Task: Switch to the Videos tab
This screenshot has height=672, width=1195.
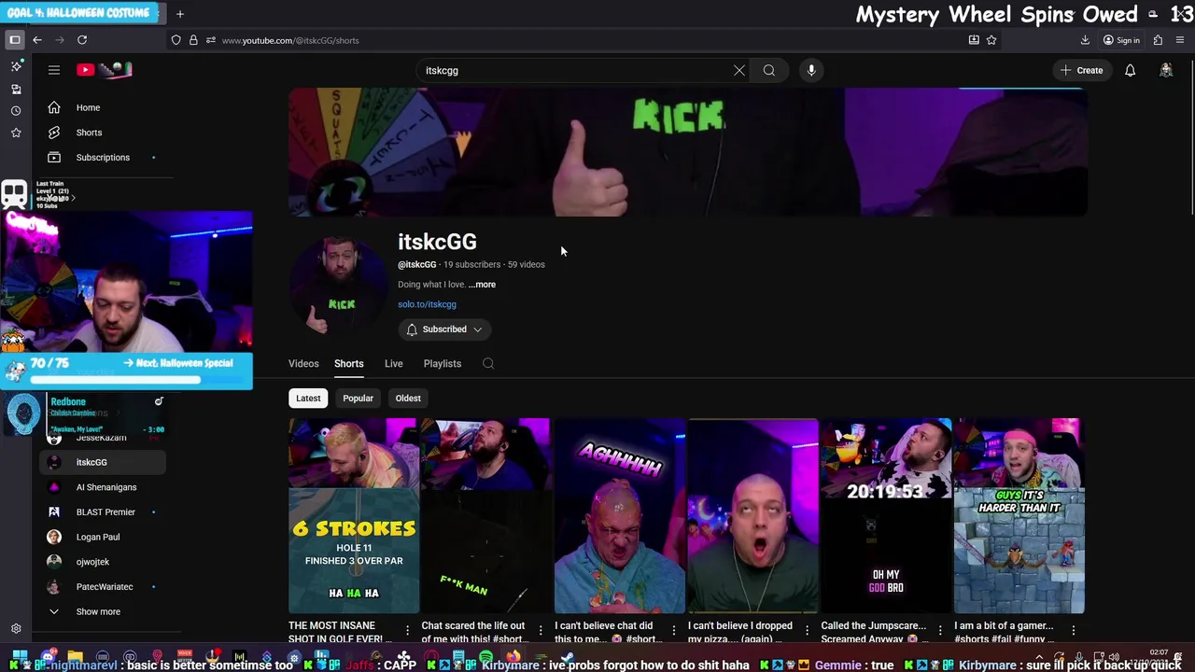Action: pos(303,364)
